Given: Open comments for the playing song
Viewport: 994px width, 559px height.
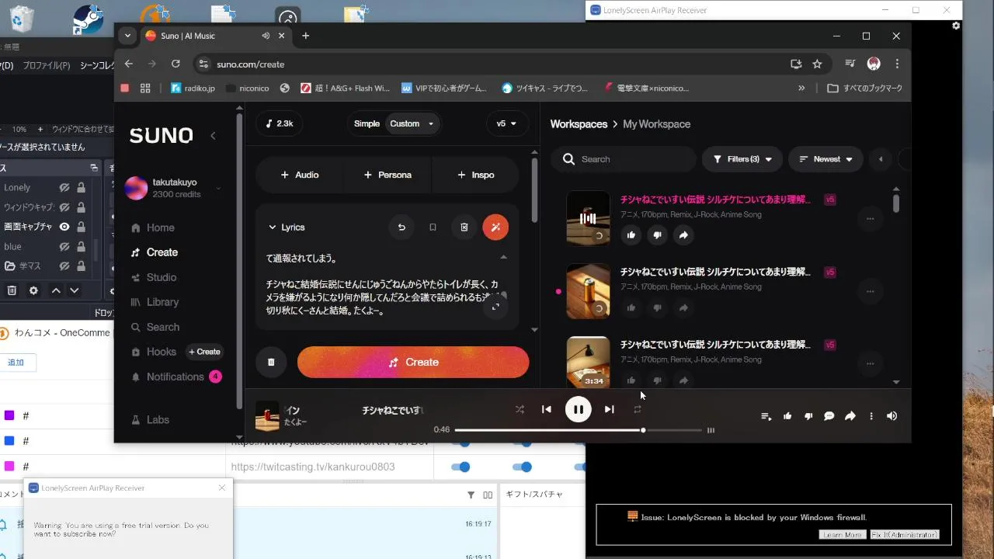Looking at the screenshot, I should tap(829, 416).
